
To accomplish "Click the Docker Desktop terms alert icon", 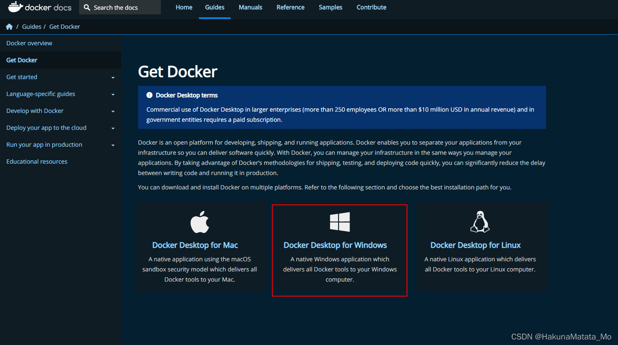I will click(149, 95).
